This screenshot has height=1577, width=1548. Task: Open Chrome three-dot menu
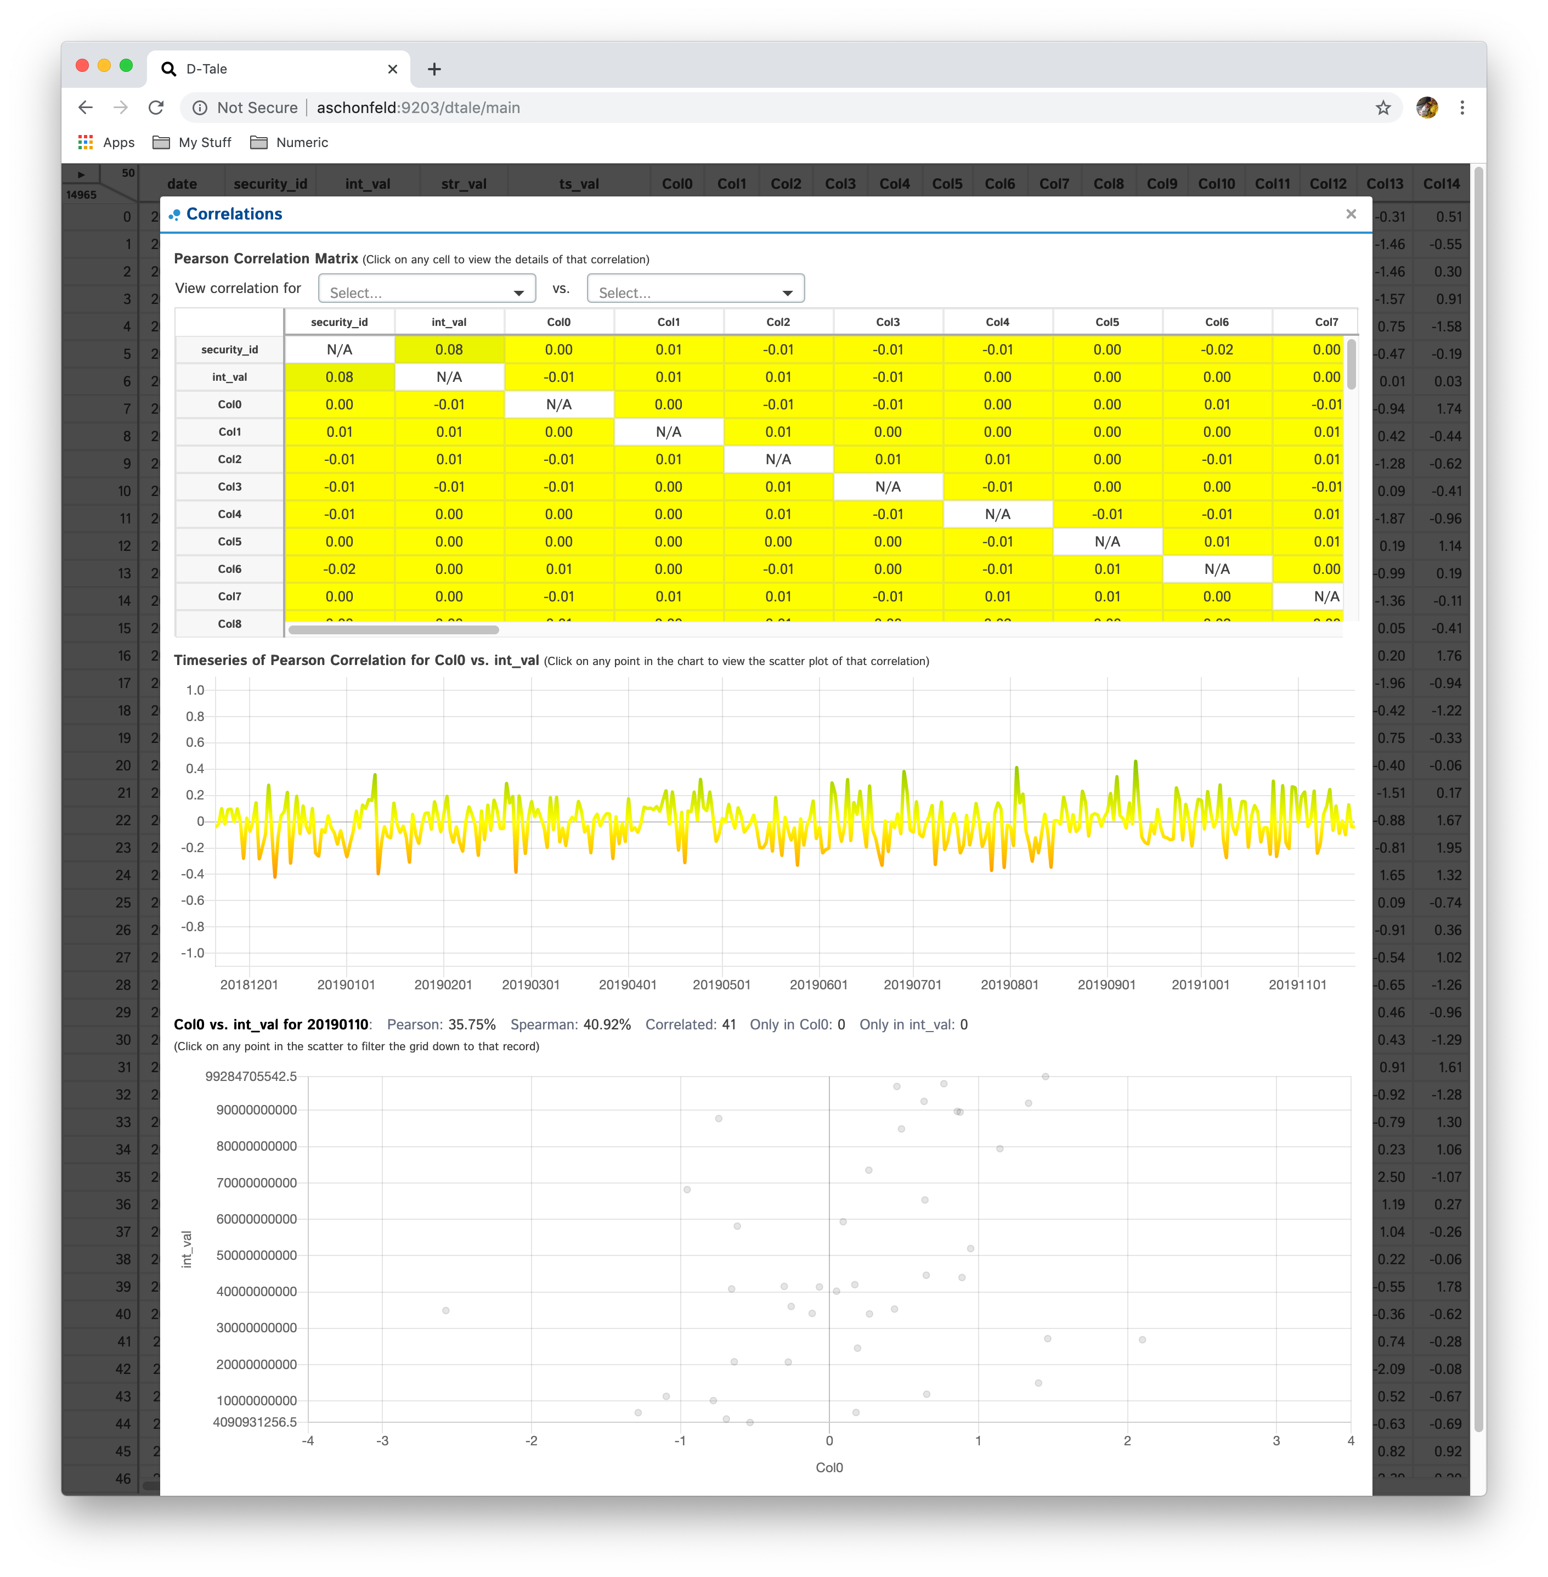pyautogui.click(x=1462, y=108)
